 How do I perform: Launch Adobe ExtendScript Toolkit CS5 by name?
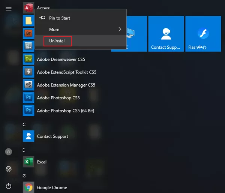pos(67,72)
